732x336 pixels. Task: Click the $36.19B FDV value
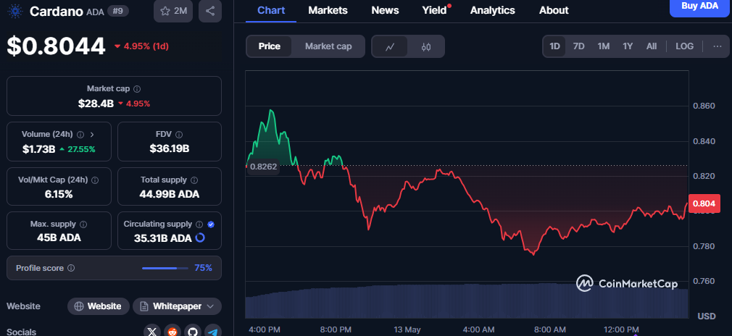pyautogui.click(x=170, y=149)
